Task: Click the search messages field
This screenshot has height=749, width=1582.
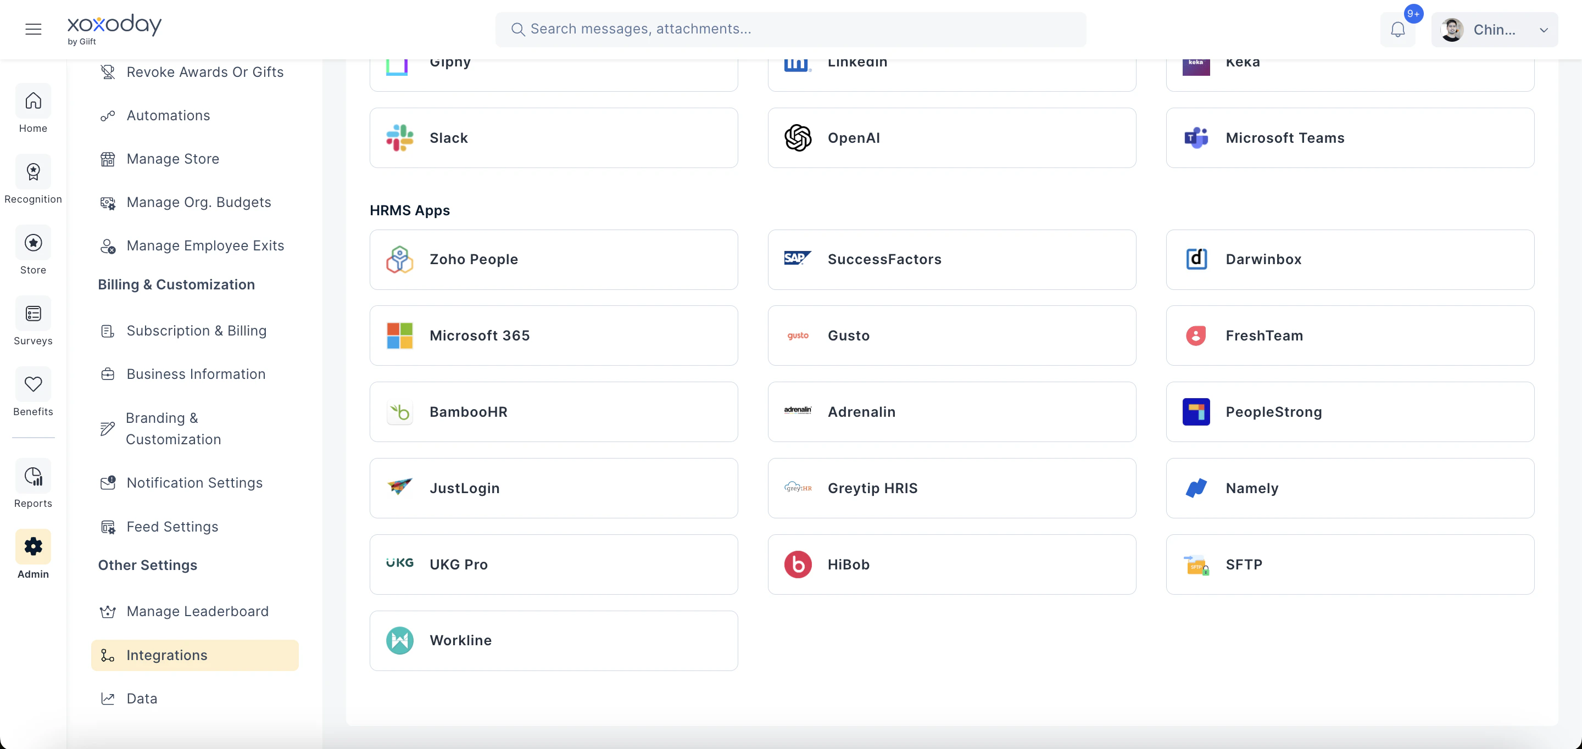Action: (x=790, y=30)
